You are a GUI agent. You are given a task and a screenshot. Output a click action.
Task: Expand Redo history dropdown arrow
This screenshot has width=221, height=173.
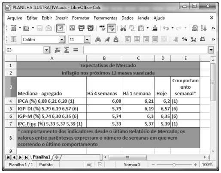tap(185, 28)
